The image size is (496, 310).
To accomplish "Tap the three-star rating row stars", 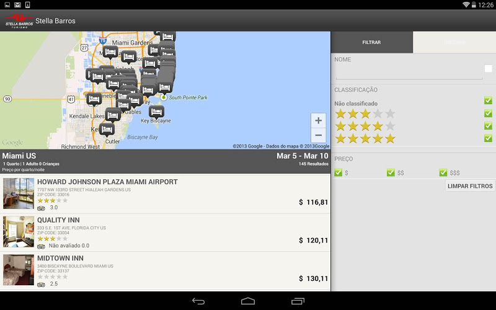I will [365, 113].
